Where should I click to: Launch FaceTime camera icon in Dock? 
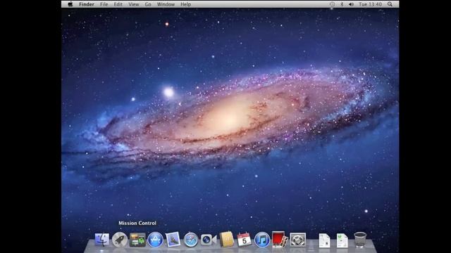[209, 240]
